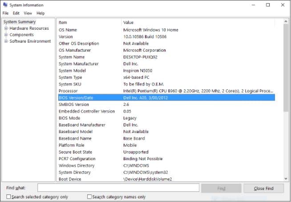The height and width of the screenshot is (202, 291).
Task: Select Components tree item
Action: (x=21, y=35)
